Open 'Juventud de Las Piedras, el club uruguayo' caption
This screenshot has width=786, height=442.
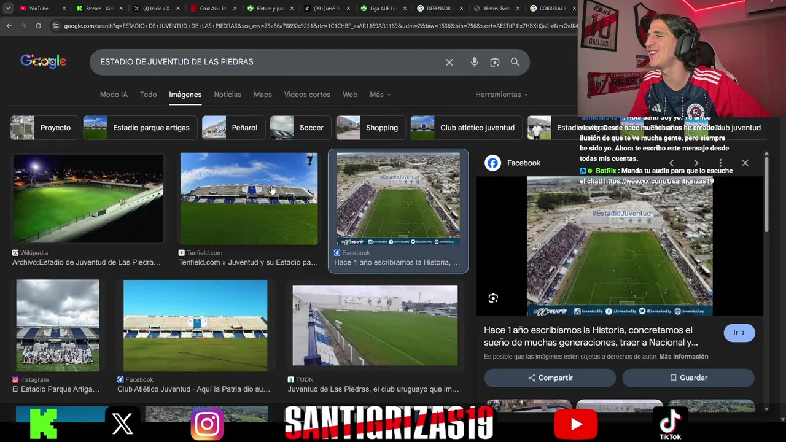point(373,389)
